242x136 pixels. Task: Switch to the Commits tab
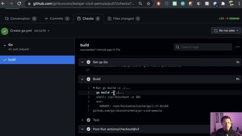point(57,19)
